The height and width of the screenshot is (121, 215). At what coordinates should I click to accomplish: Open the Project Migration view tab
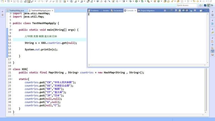coord(146,10)
